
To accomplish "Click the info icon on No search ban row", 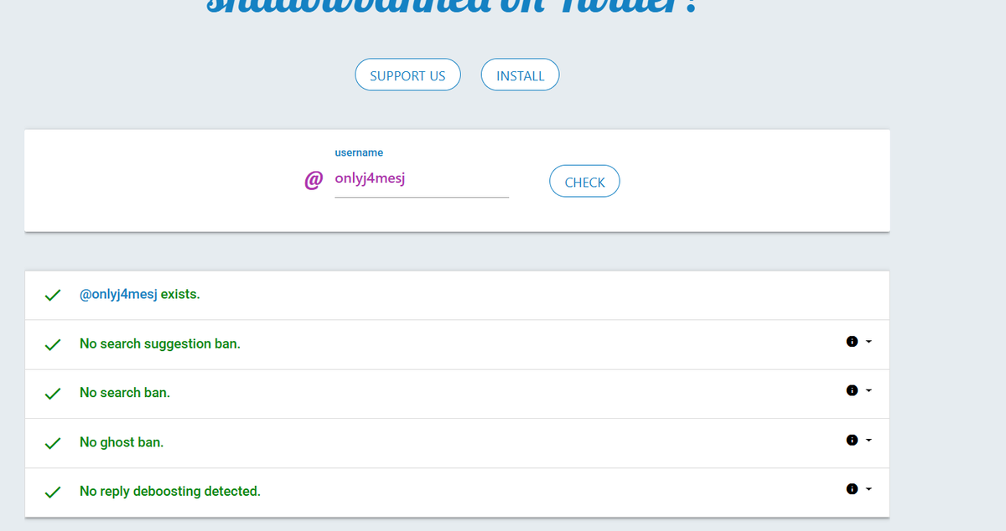I will (852, 390).
